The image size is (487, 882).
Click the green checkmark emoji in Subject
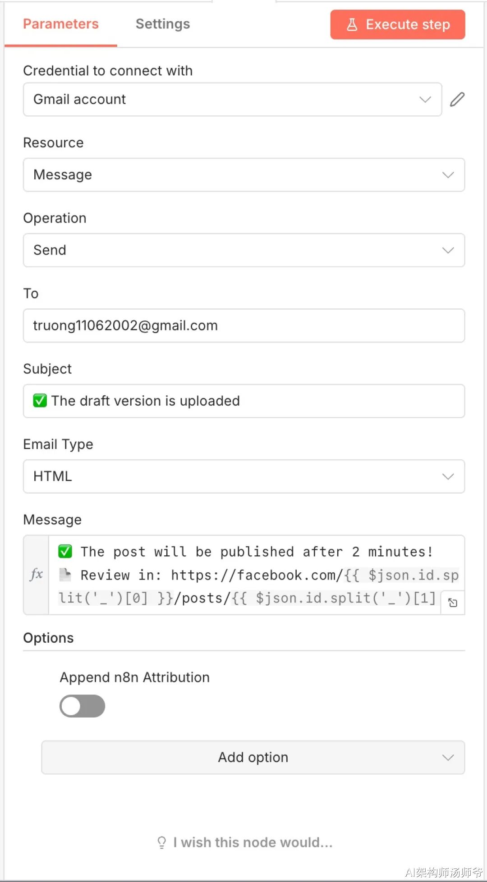[40, 400]
